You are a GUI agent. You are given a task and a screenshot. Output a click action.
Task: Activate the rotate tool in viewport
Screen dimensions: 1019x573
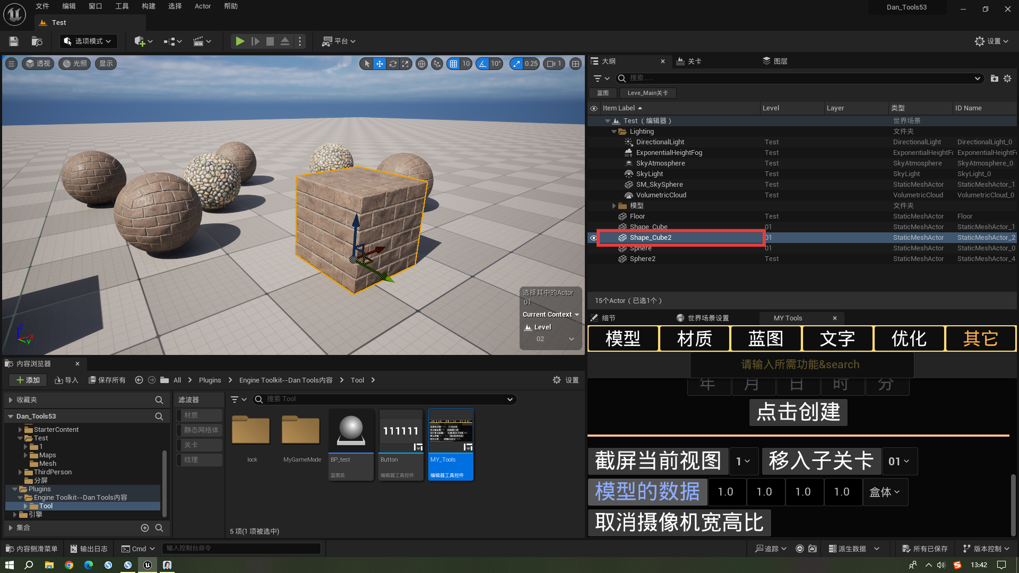[x=393, y=64]
